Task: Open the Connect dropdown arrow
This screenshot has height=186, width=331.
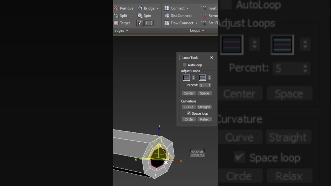Action: coord(188,8)
